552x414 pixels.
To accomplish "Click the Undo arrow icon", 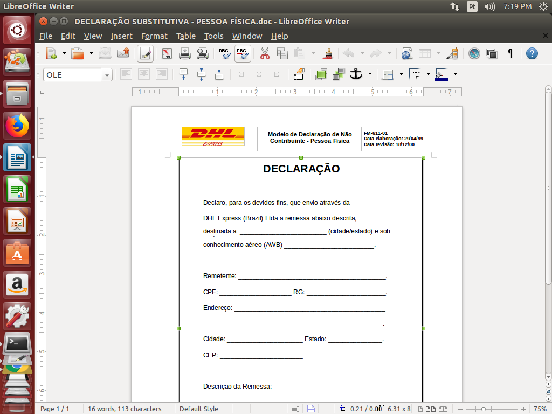I will coord(349,53).
